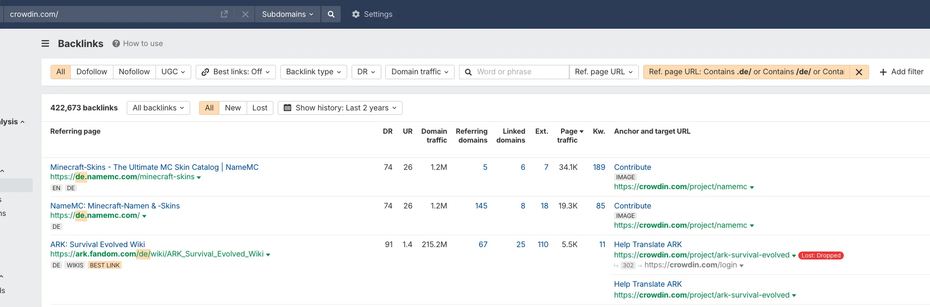Open the UGC dropdown
This screenshot has height=307, width=930.
point(173,72)
